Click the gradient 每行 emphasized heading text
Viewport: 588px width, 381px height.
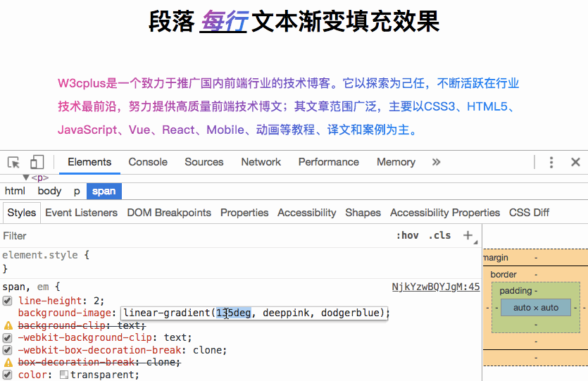coord(223,21)
